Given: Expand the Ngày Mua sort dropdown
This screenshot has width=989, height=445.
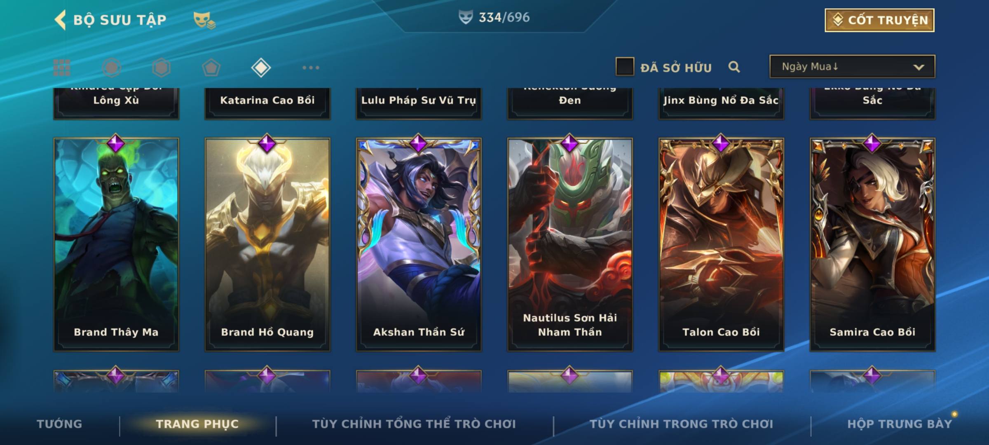Looking at the screenshot, I should pos(852,67).
